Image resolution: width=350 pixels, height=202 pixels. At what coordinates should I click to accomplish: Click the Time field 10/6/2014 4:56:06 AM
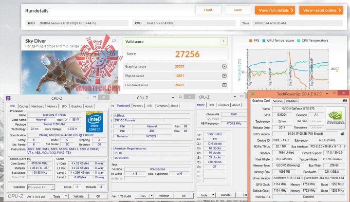coord(297,23)
